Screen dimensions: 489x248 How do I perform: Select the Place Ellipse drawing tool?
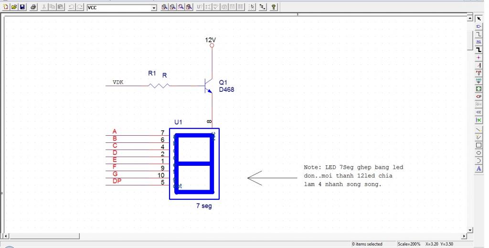(x=478, y=153)
